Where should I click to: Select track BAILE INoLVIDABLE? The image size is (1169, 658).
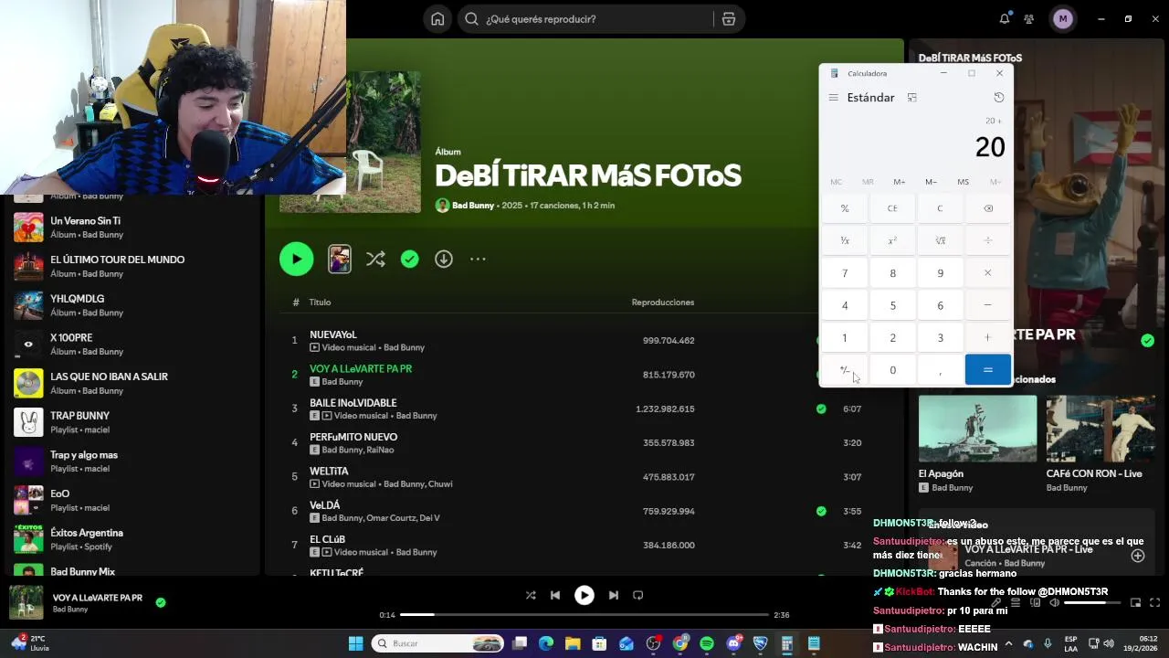click(353, 403)
